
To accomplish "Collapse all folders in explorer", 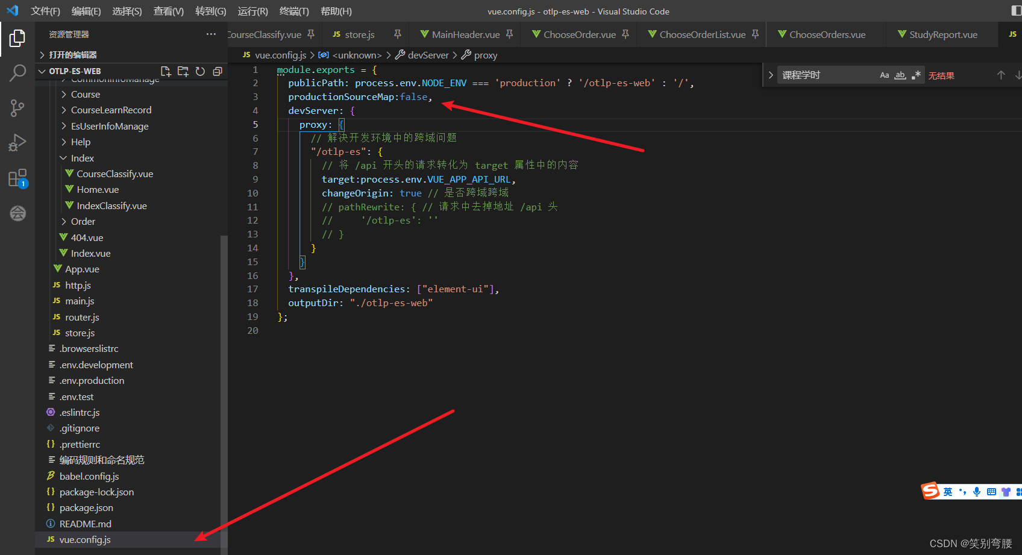I will point(218,71).
